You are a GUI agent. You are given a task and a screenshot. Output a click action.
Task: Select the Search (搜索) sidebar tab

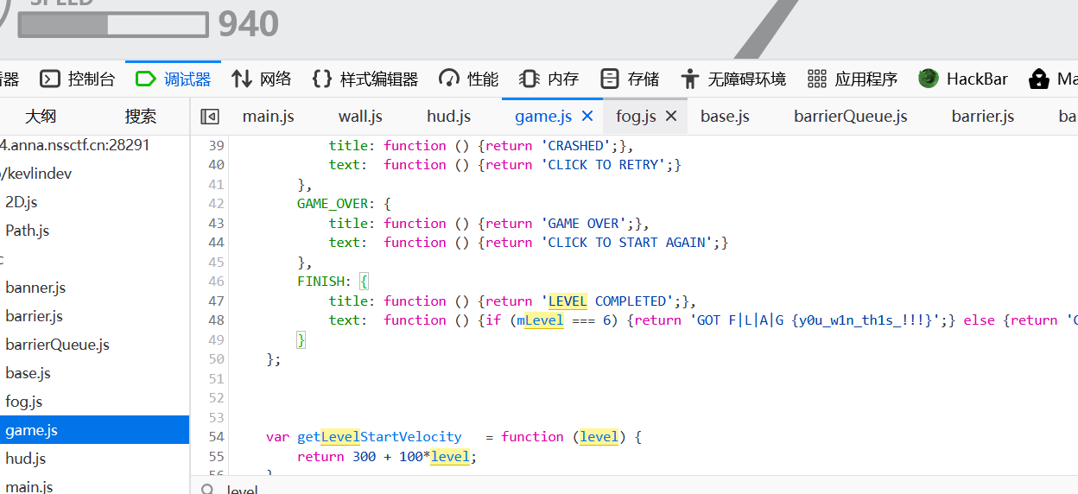[141, 117]
